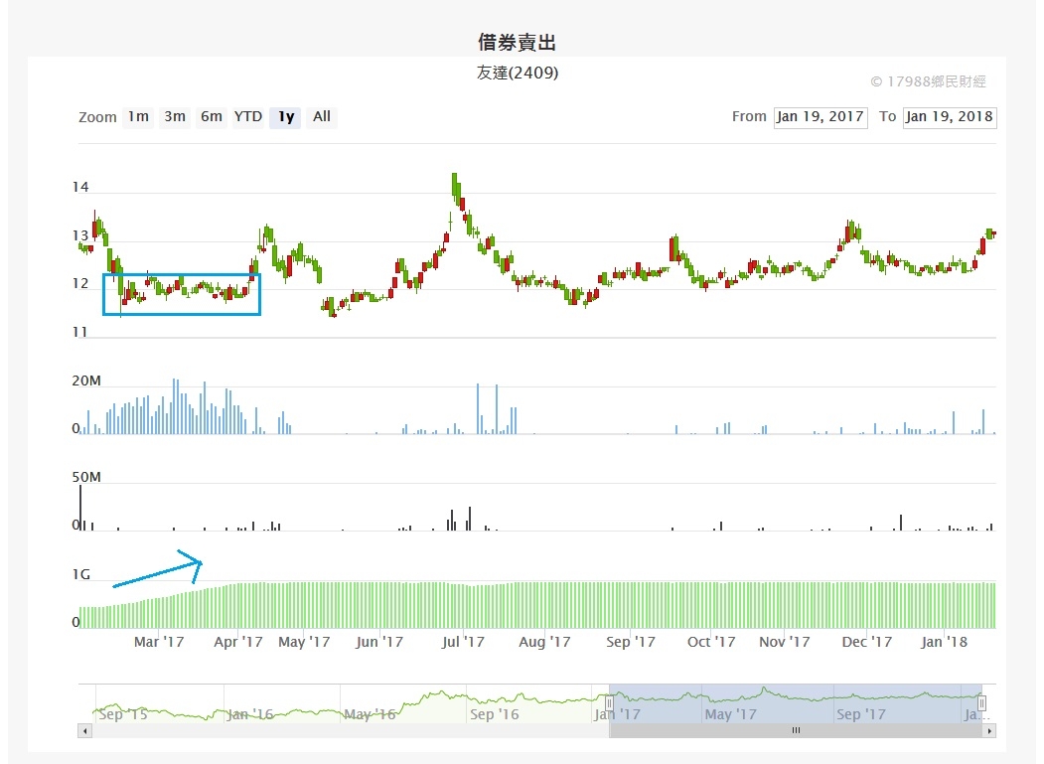The height and width of the screenshot is (764, 1044).
Task: Click the Mar '17 axis label
Action: tap(159, 642)
